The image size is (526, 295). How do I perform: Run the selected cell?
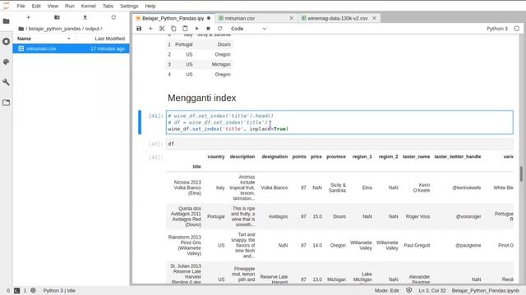[x=196, y=29]
